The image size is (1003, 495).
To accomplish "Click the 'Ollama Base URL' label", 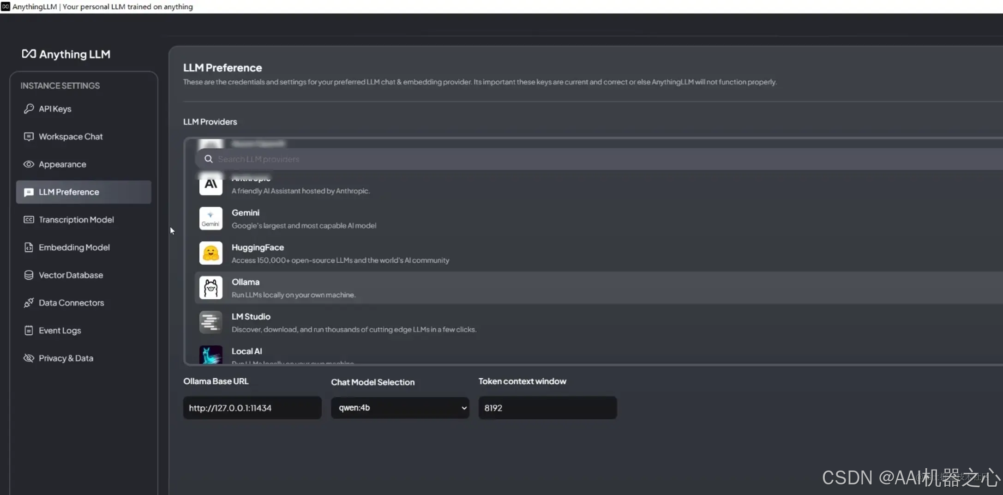I will pos(216,381).
